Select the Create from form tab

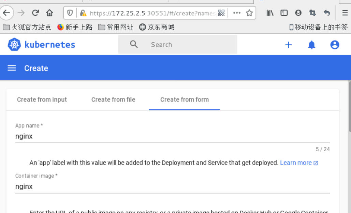pos(185,100)
